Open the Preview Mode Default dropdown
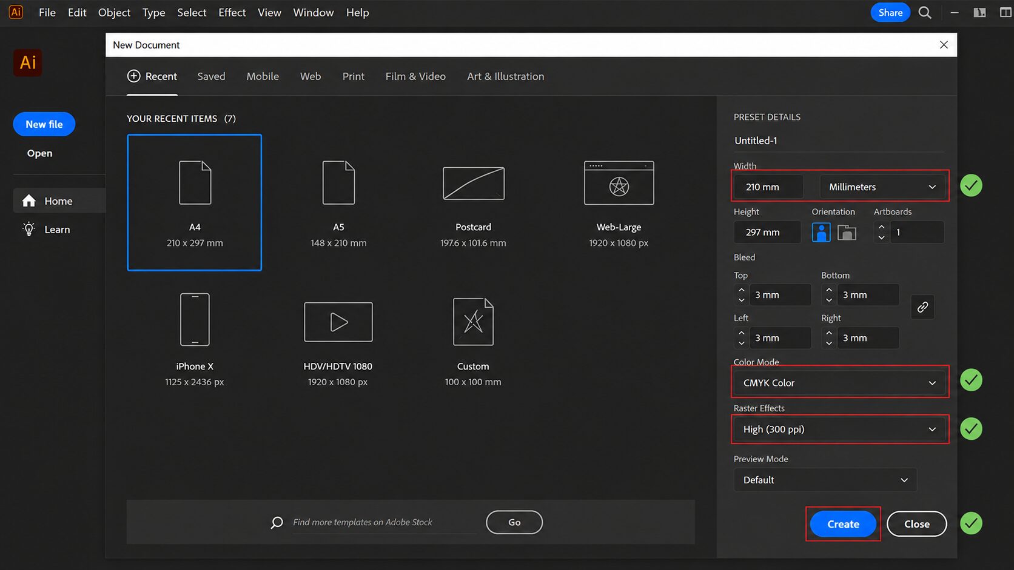 [x=825, y=480]
